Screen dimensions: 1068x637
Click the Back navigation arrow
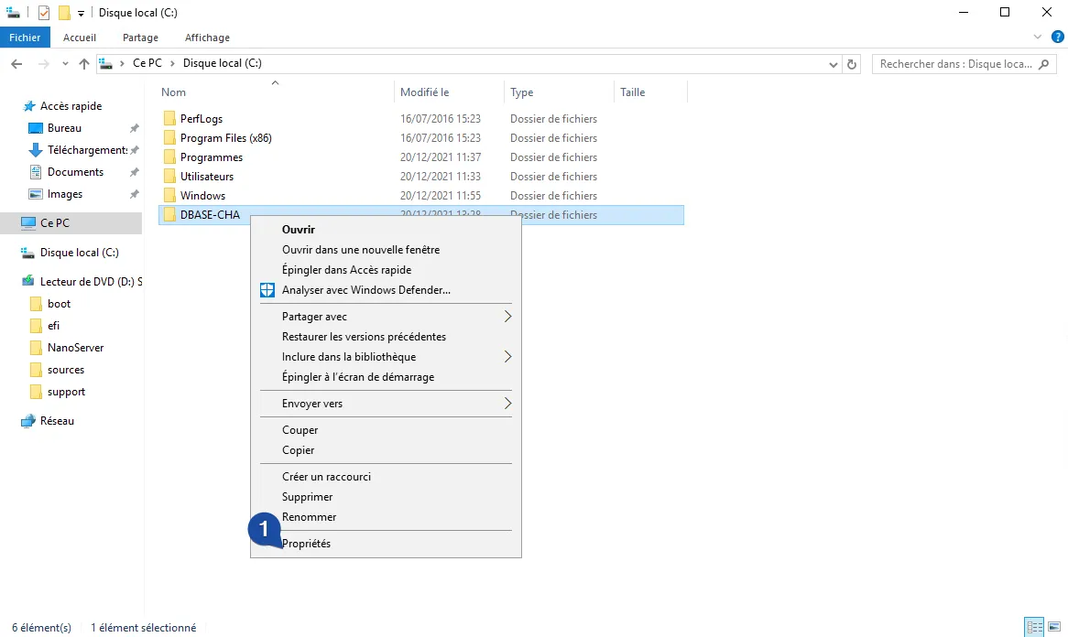click(16, 64)
